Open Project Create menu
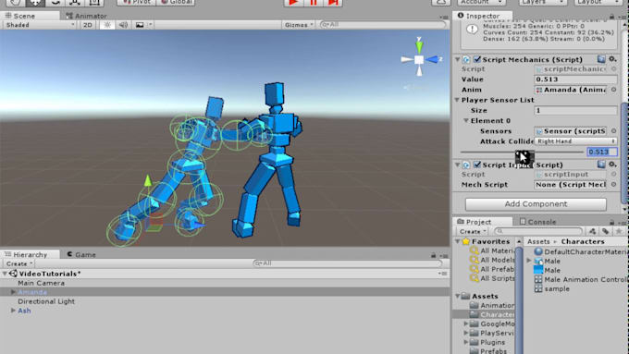Viewport: 629px width, 354px height. pos(473,231)
